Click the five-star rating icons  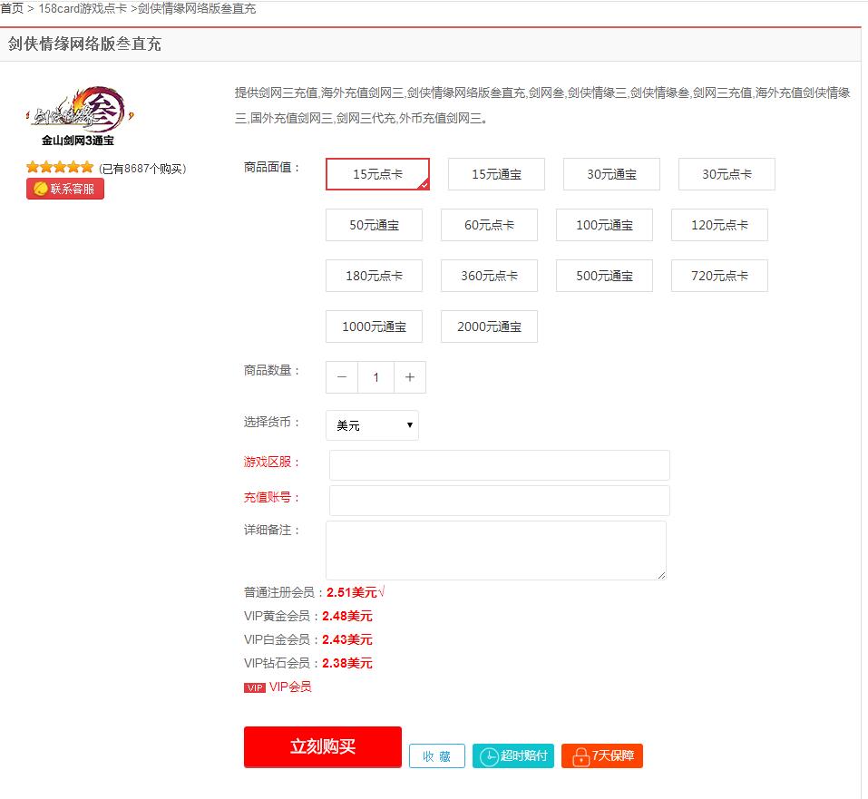(x=60, y=167)
